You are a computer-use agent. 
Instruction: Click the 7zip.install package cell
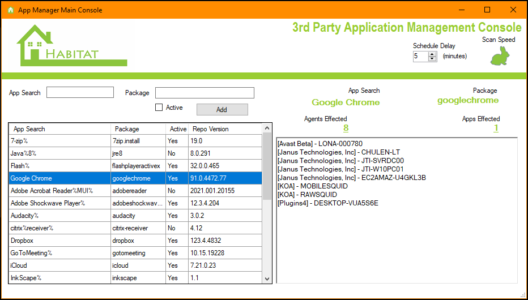138,141
